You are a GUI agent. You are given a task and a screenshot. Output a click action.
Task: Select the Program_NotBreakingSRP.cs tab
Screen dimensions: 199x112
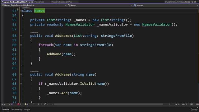click(14, 2)
